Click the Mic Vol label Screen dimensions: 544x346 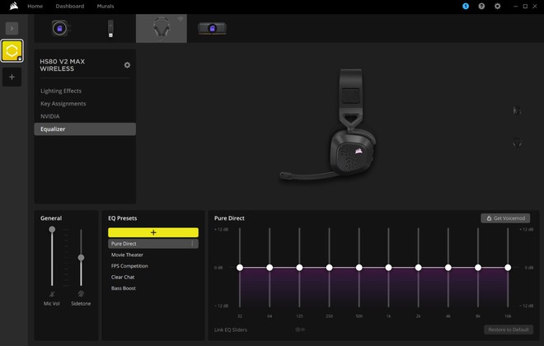[52, 304]
